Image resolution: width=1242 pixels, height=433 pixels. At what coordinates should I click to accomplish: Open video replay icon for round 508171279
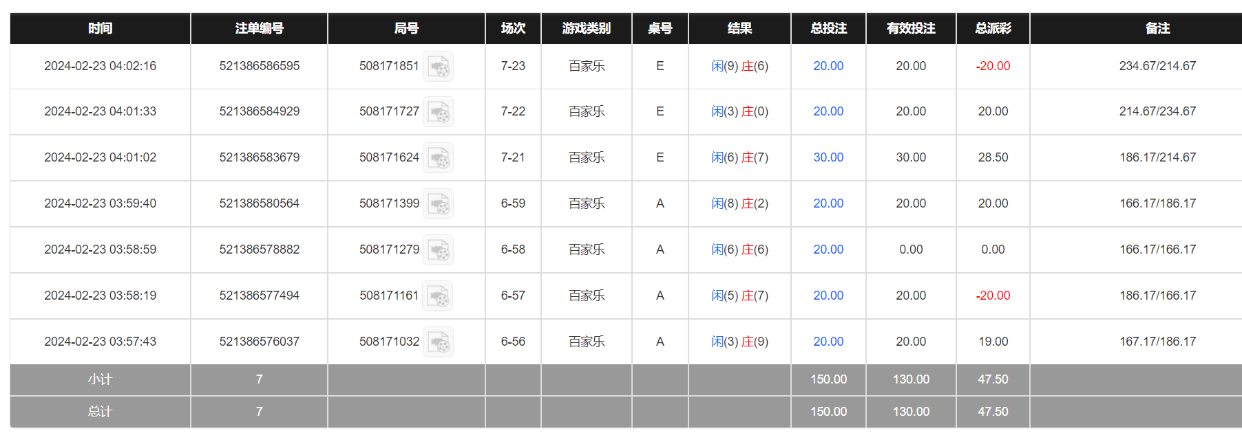click(x=438, y=250)
